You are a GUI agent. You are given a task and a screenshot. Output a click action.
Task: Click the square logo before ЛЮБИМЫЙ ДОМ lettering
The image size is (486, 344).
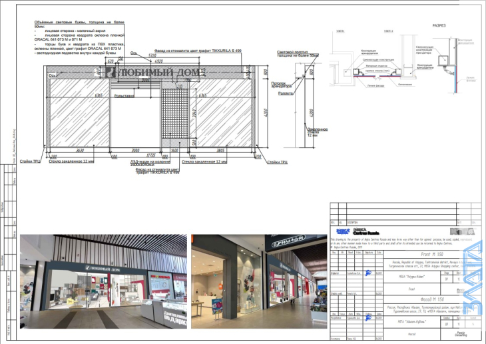(111, 73)
